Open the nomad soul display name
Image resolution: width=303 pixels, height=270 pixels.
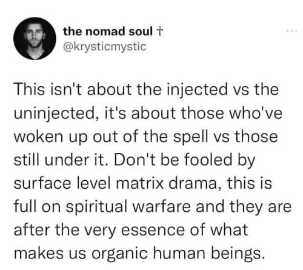tap(108, 32)
